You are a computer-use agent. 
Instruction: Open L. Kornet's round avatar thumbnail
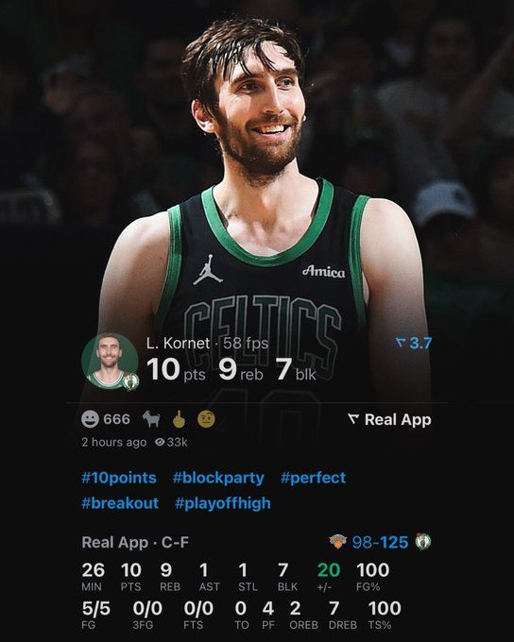pyautogui.click(x=110, y=362)
